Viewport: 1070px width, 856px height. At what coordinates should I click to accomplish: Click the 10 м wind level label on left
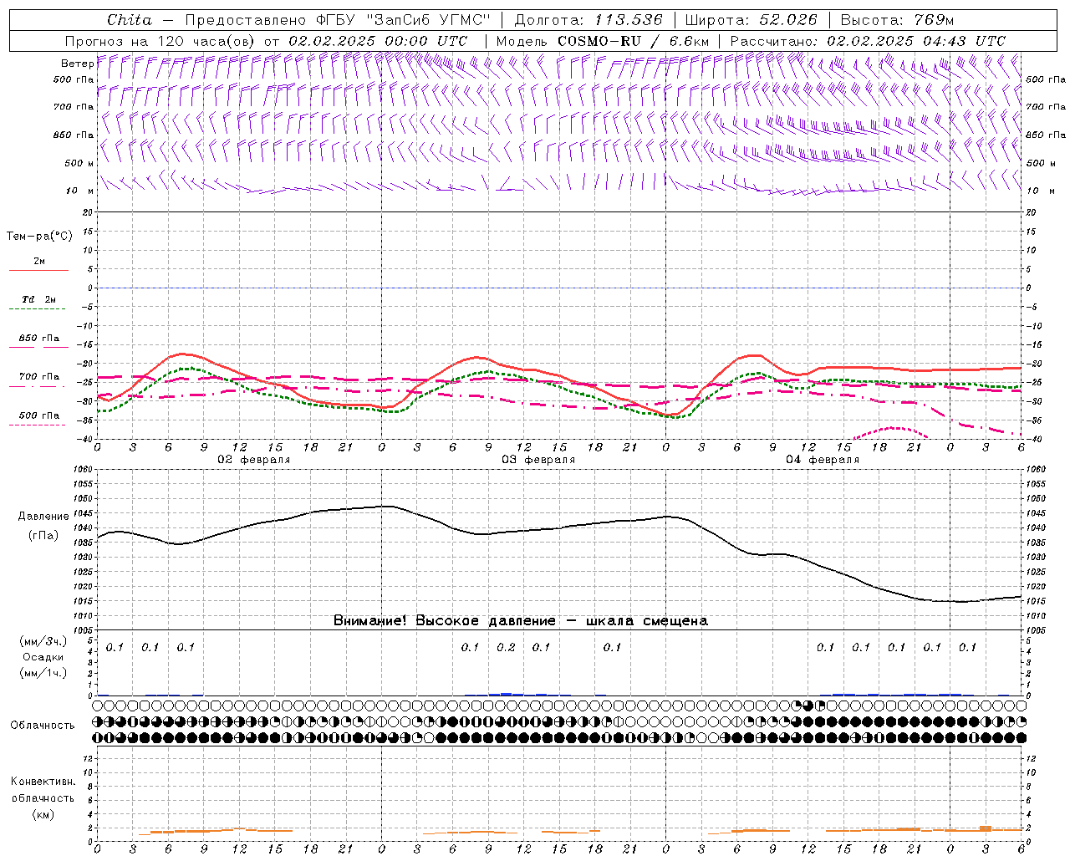[x=79, y=191]
